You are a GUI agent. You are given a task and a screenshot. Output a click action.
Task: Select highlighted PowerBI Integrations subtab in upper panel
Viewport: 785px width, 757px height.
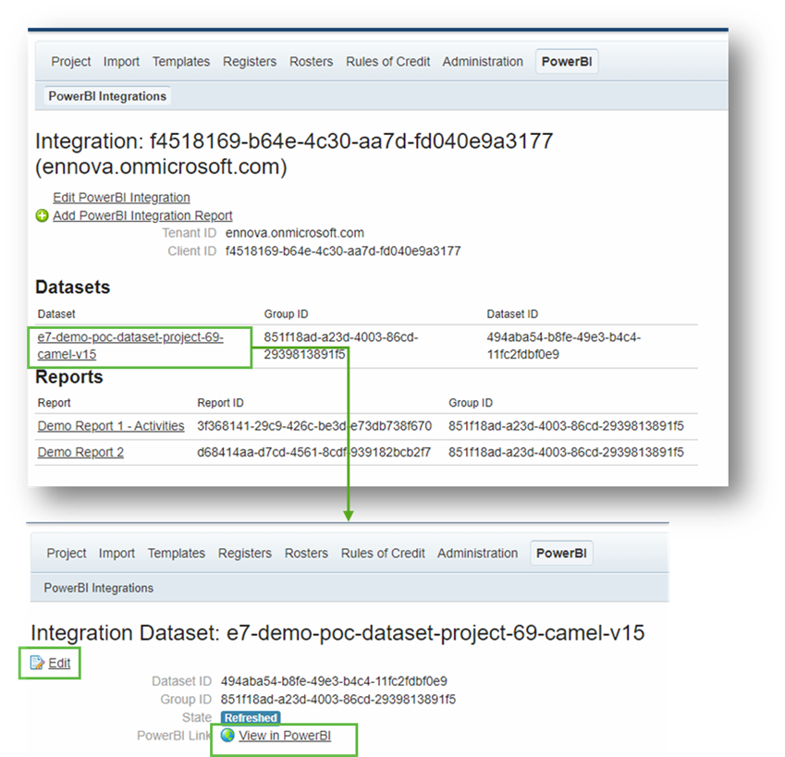pyautogui.click(x=107, y=96)
